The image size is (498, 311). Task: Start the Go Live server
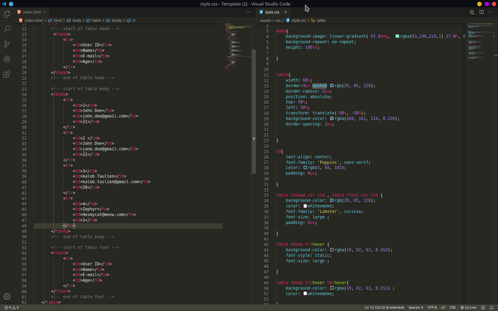pos(469,308)
